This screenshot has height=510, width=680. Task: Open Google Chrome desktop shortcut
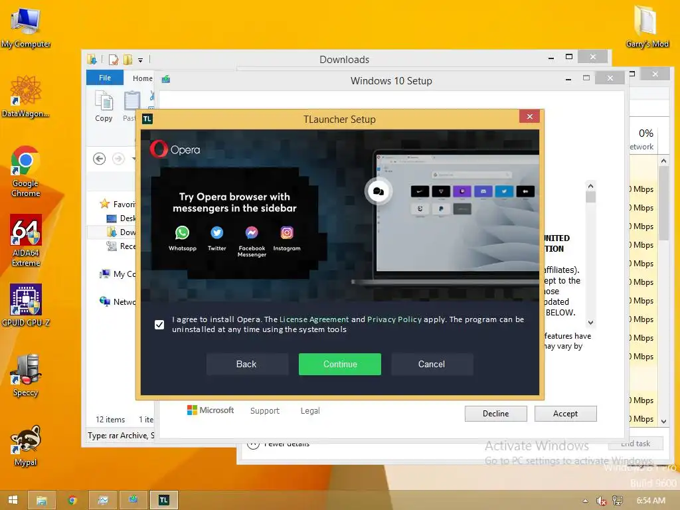[26, 171]
